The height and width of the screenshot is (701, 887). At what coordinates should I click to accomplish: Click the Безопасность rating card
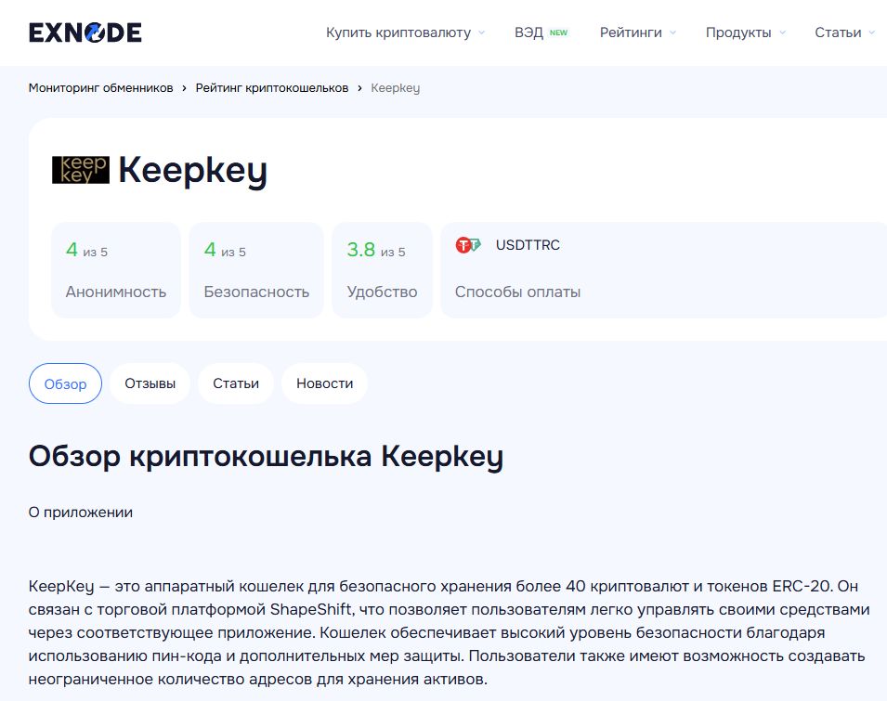point(256,269)
